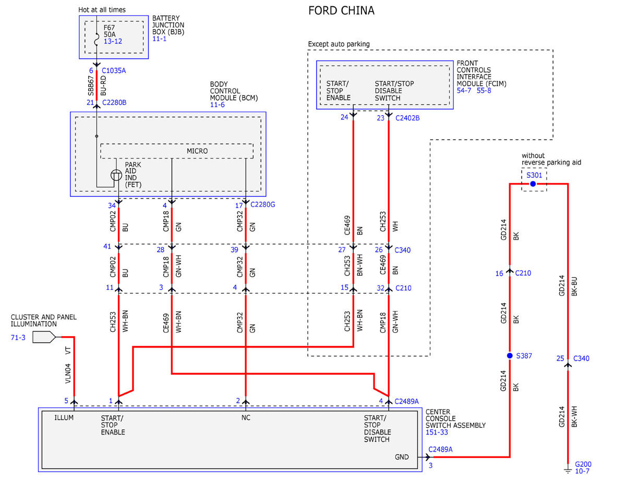Click pin number 34 below BCM

click(x=112, y=205)
